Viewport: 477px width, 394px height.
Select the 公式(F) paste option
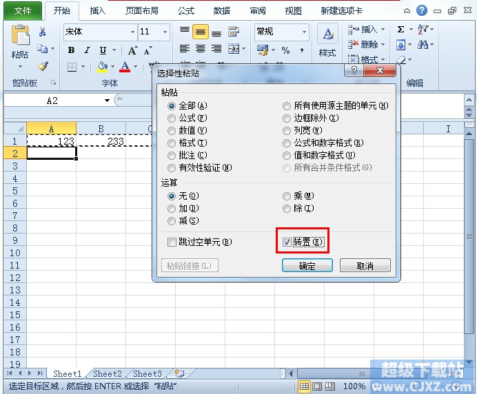coord(187,118)
